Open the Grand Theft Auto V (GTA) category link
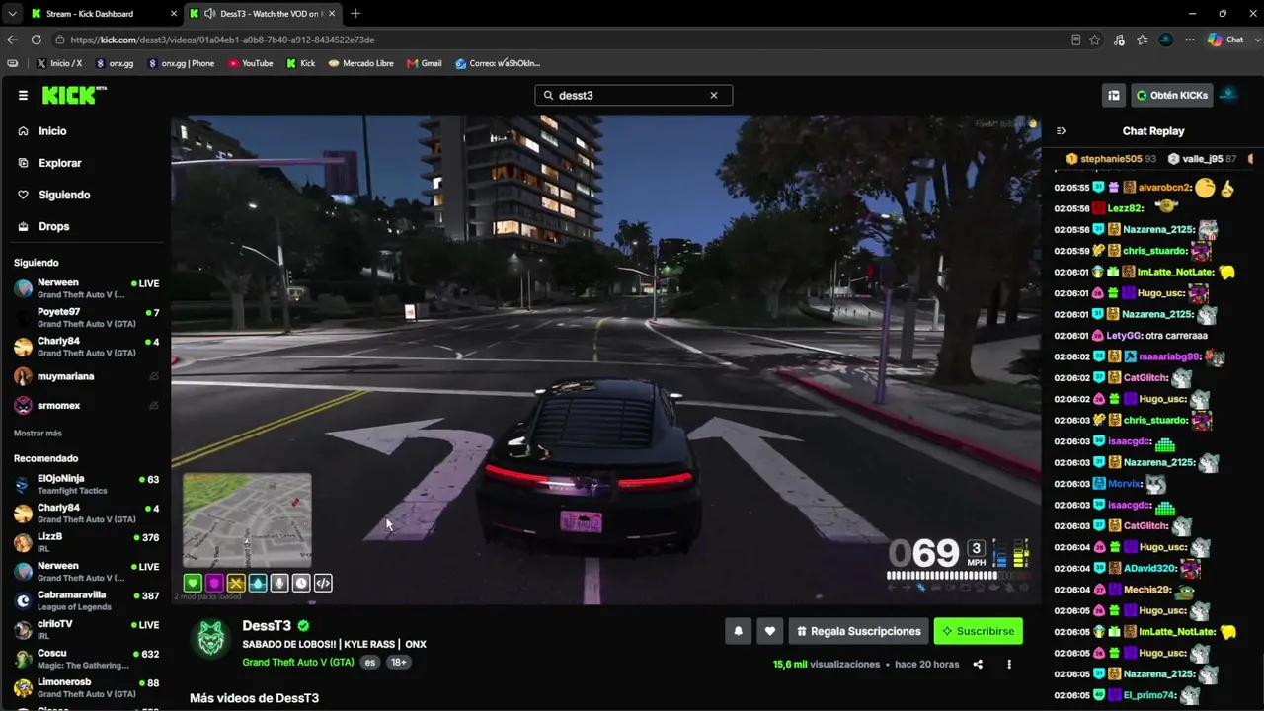1264x711 pixels. pyautogui.click(x=298, y=662)
